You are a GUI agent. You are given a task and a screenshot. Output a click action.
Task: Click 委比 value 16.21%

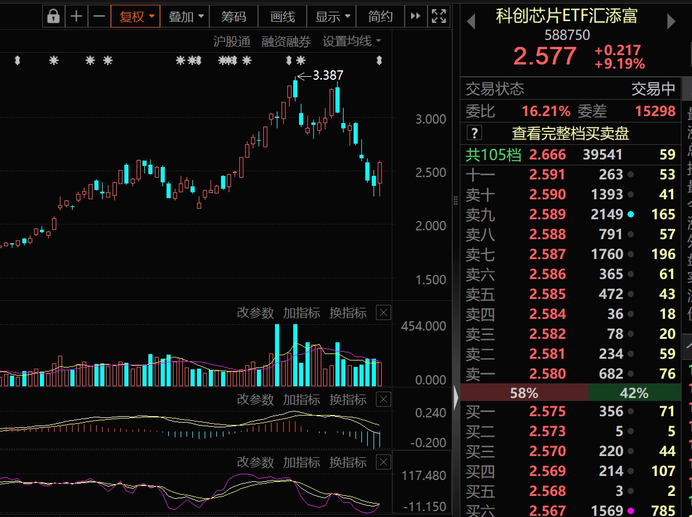coord(546,111)
